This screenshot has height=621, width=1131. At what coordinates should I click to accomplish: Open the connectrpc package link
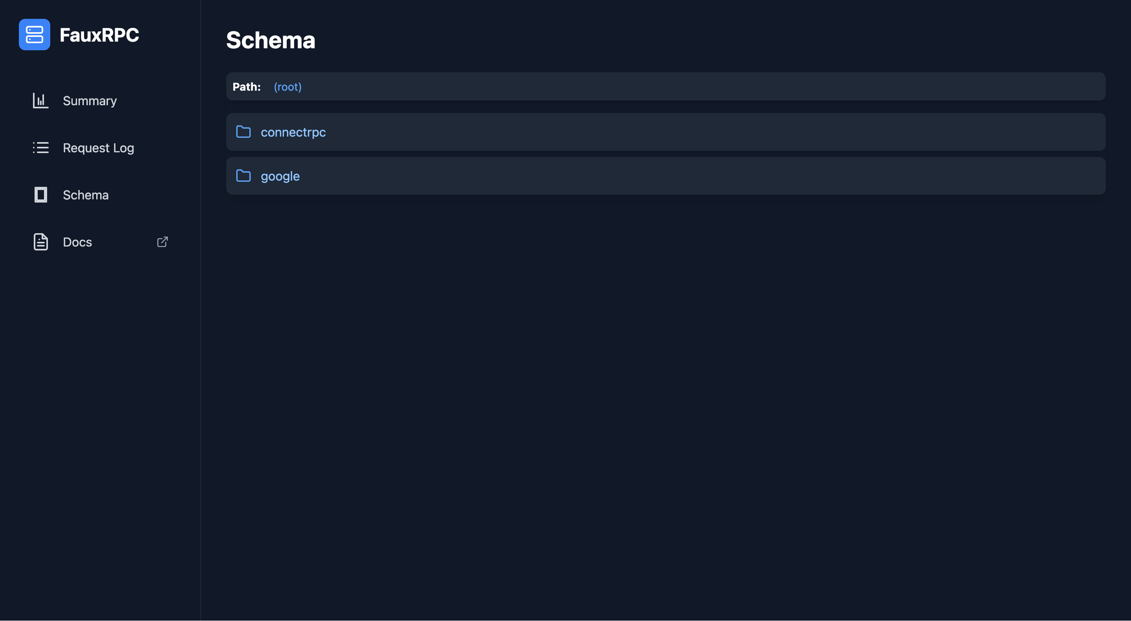[293, 132]
